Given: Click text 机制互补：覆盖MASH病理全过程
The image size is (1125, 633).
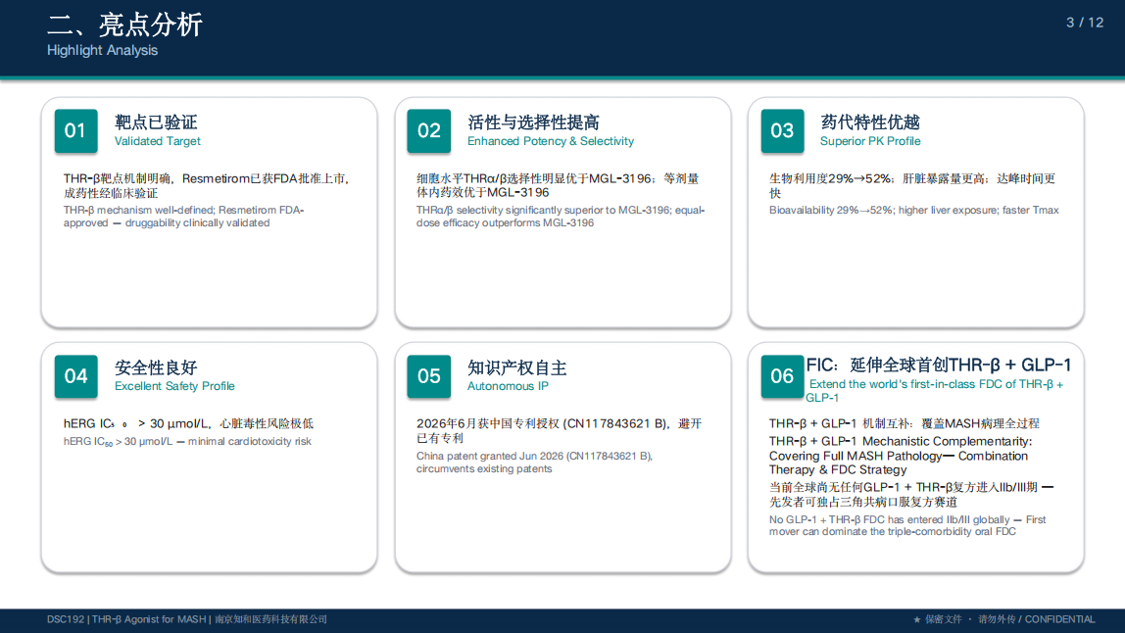Looking at the screenshot, I should point(904,424).
